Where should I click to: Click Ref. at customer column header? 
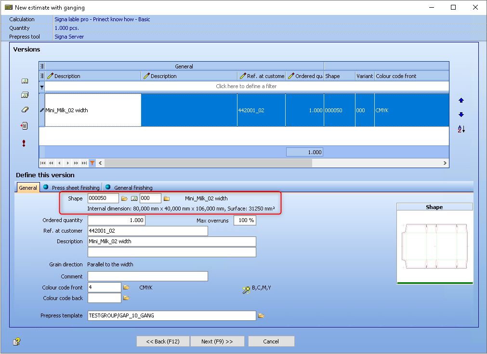click(262, 76)
